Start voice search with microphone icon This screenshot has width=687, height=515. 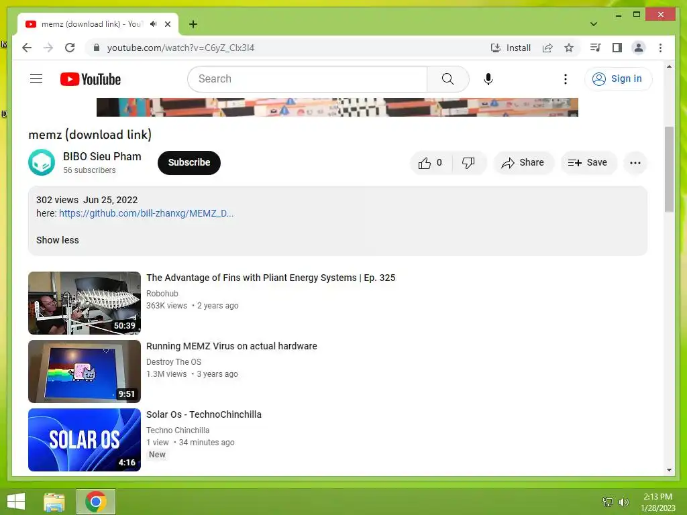click(488, 79)
